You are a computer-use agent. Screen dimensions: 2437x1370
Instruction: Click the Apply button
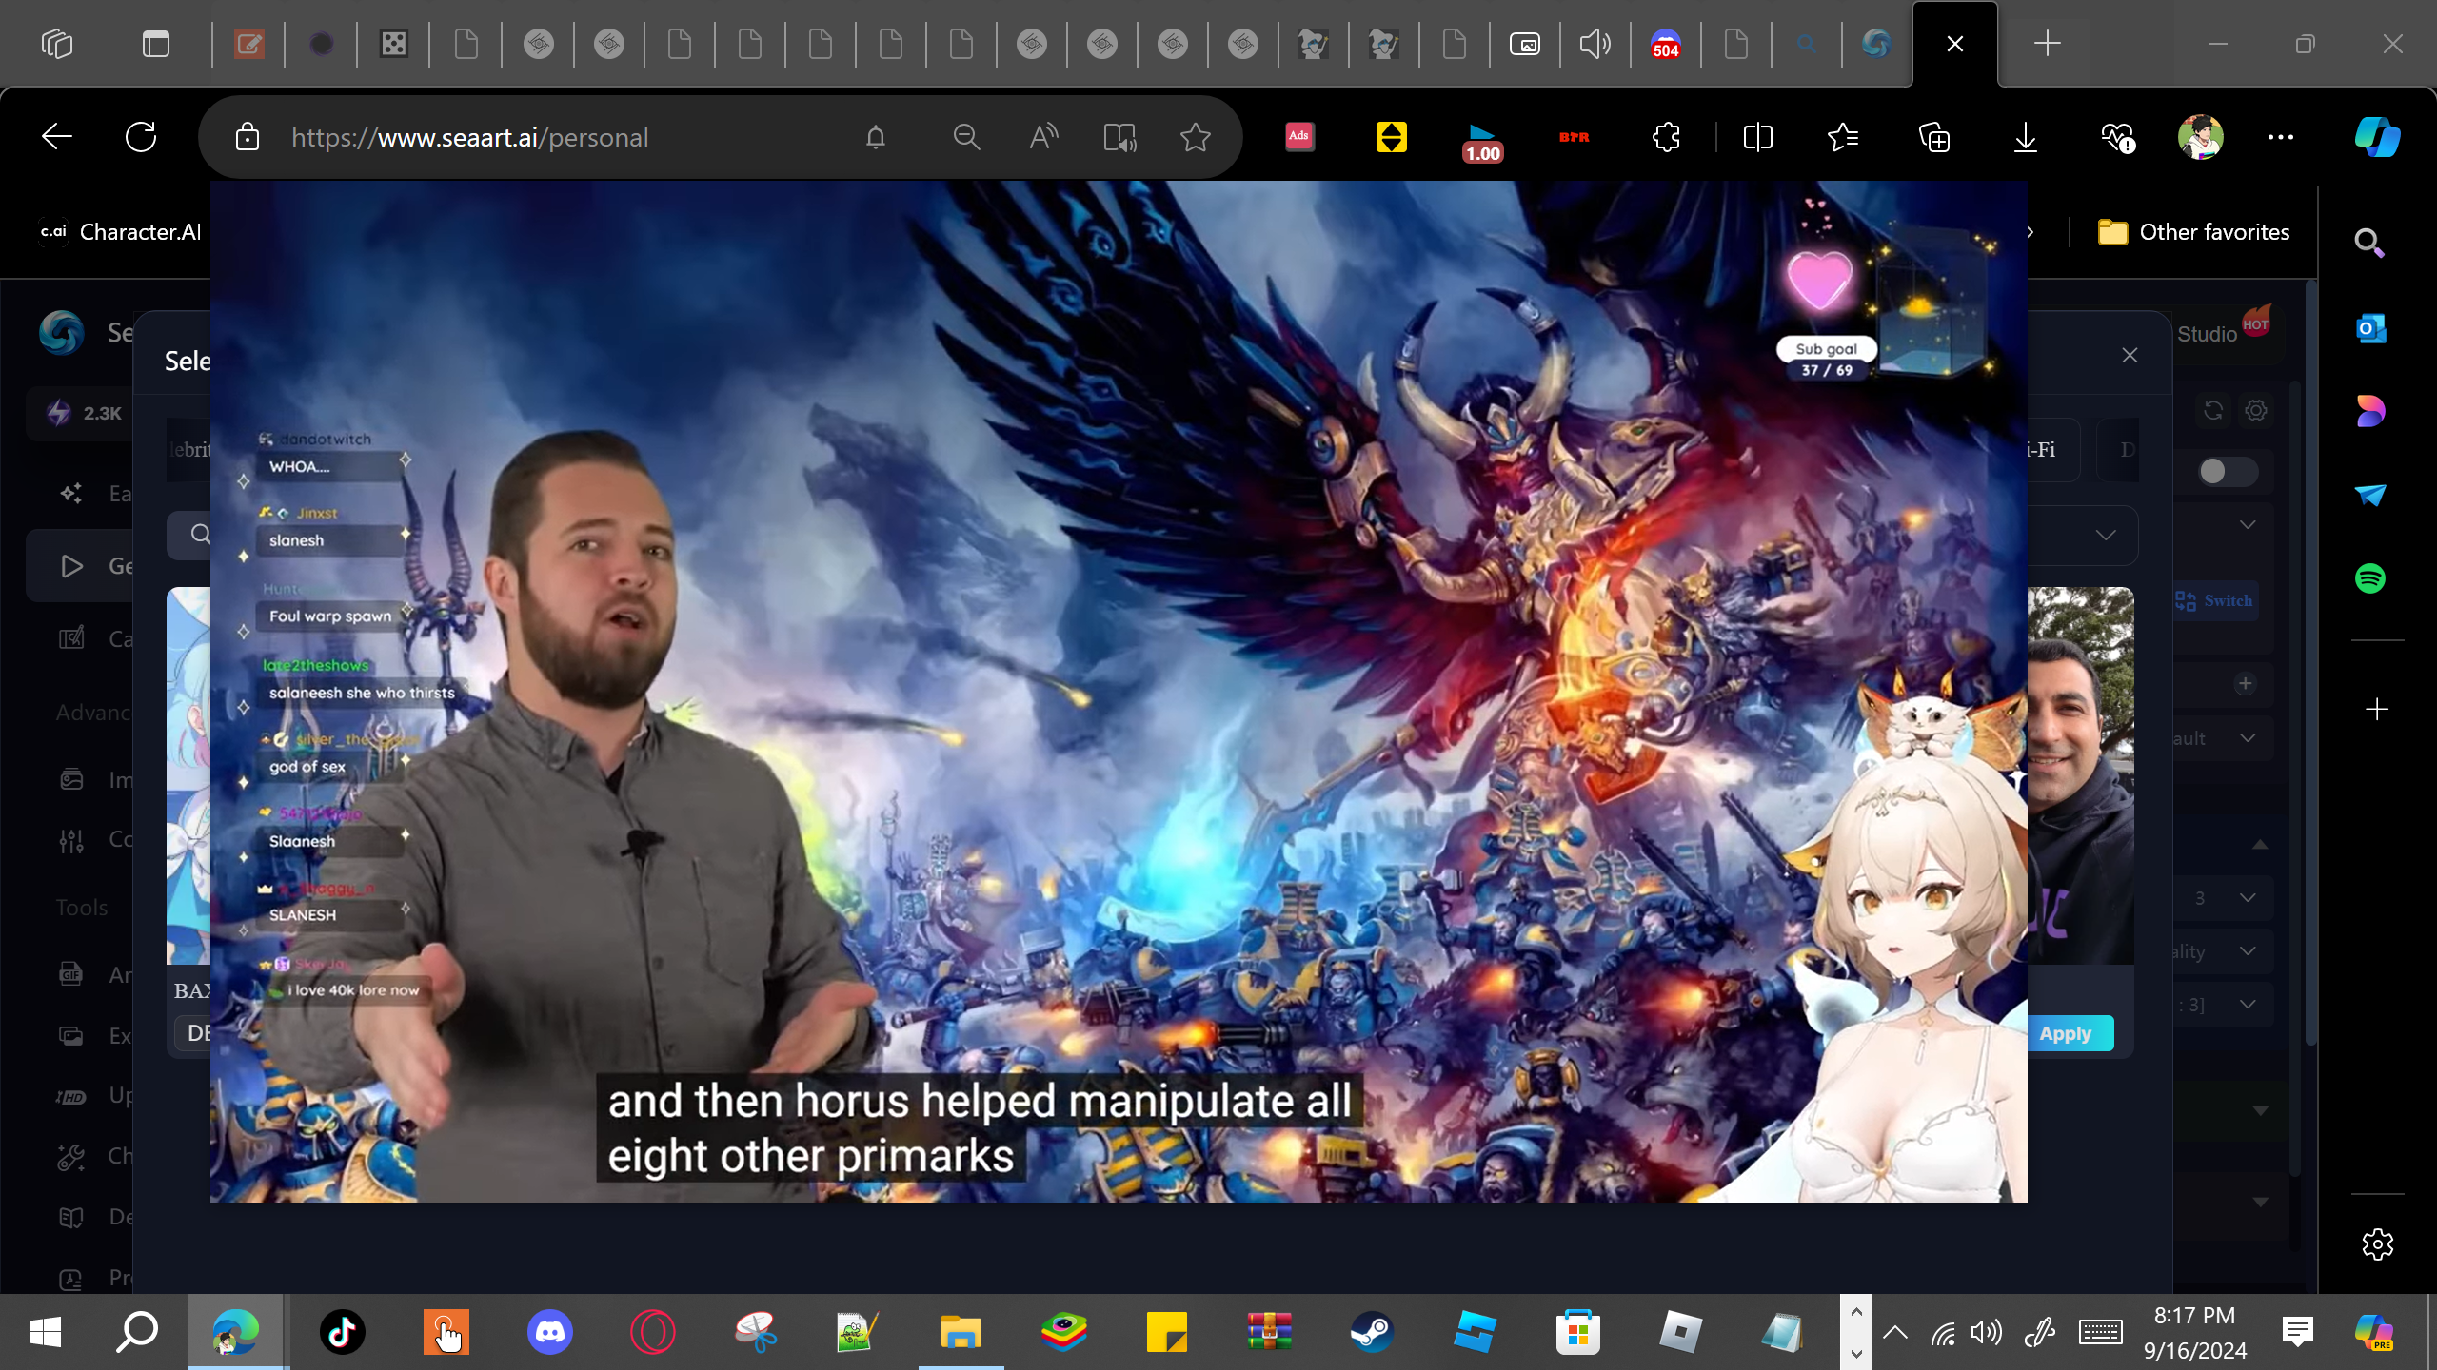(2065, 1034)
